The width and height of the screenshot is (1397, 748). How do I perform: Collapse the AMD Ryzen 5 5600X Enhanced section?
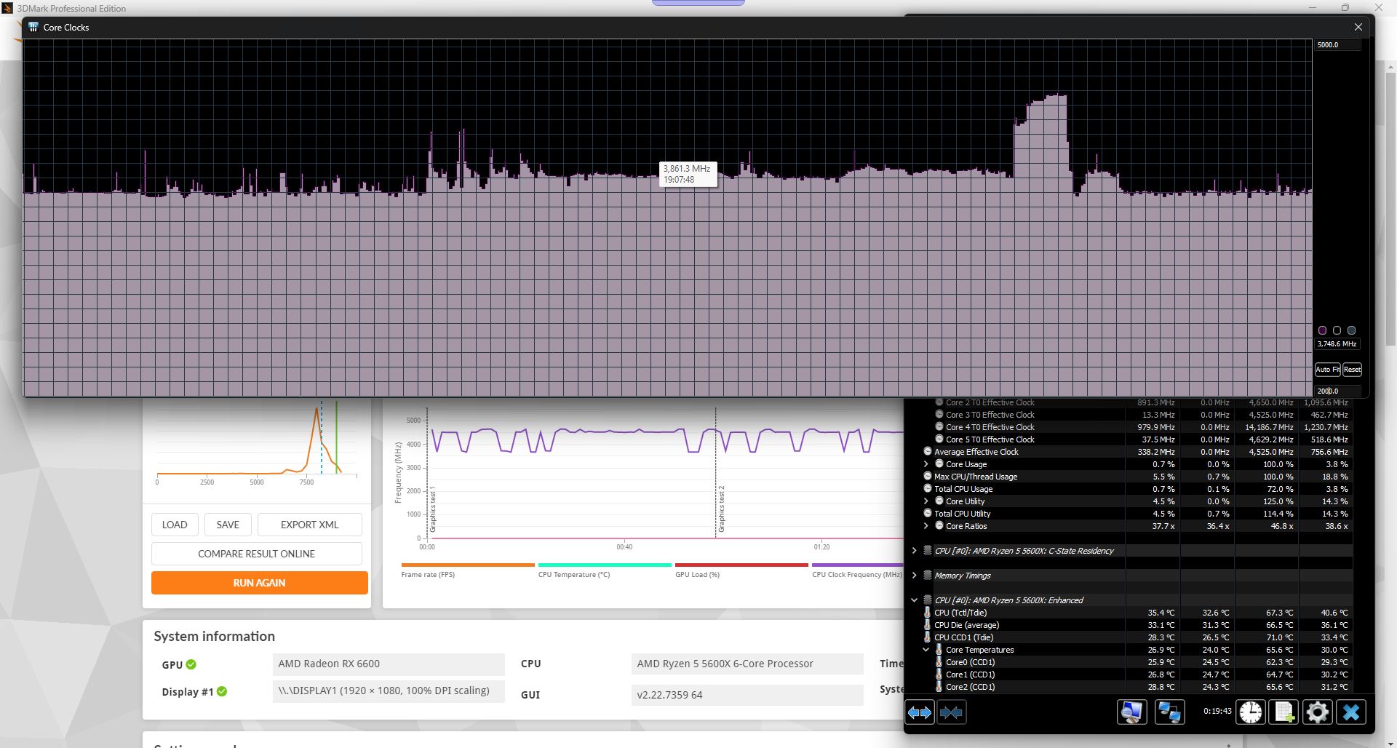tap(915, 600)
